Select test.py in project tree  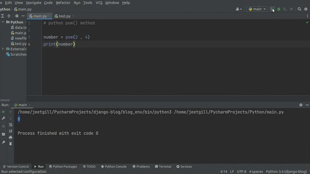[x=19, y=43]
